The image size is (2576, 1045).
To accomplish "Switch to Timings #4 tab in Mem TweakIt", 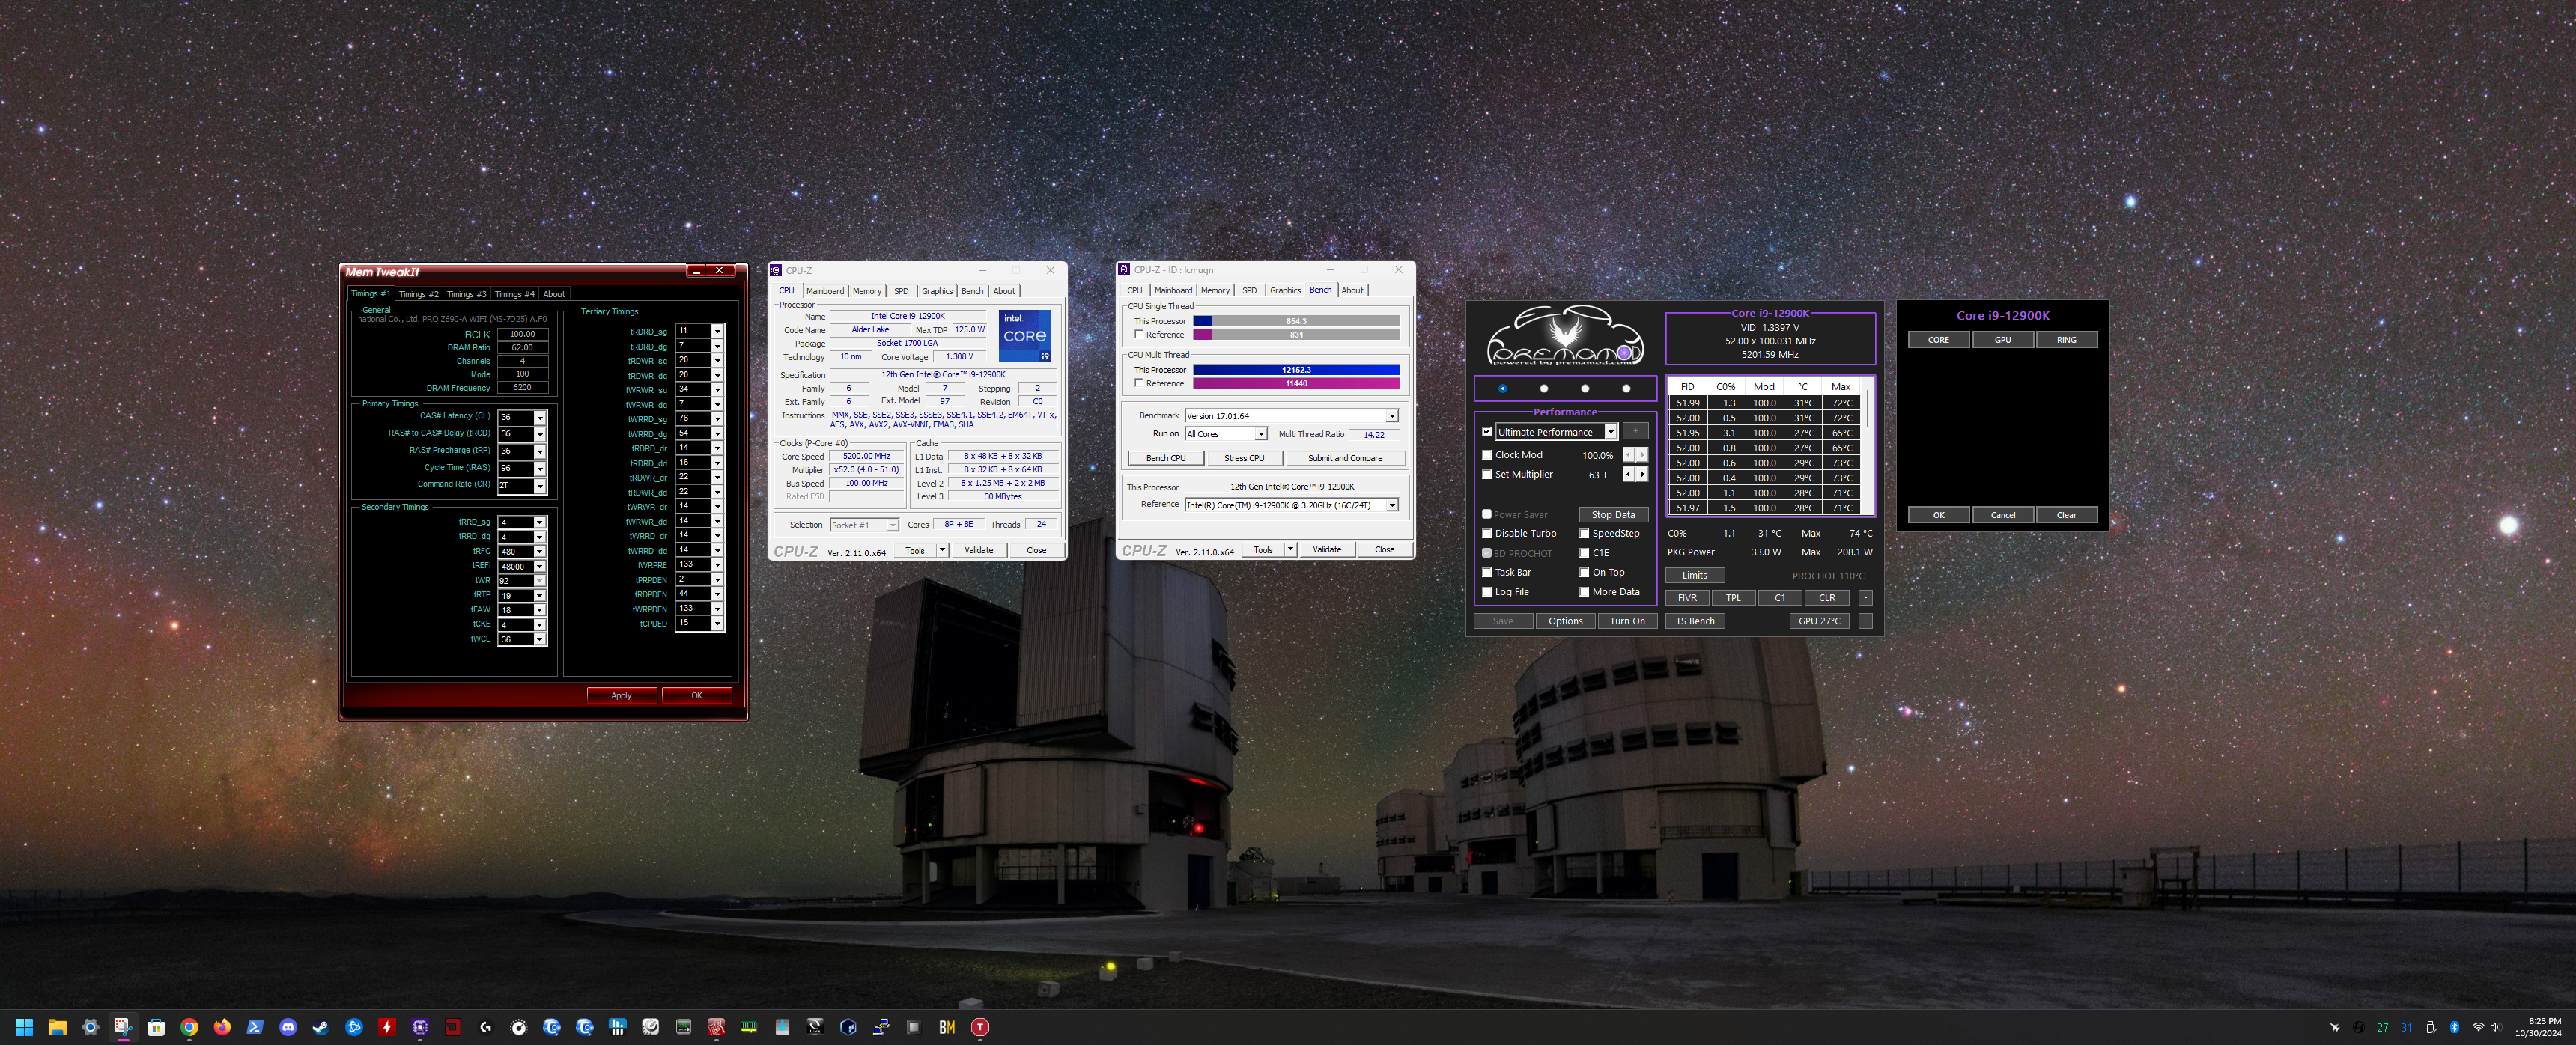I will (x=514, y=294).
